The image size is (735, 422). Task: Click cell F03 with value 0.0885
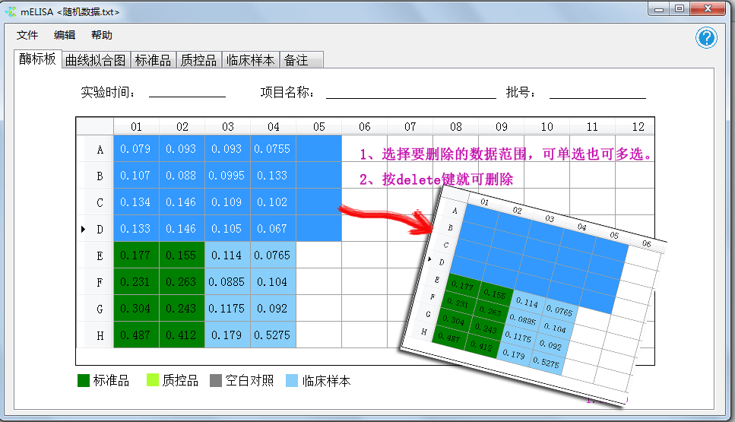tap(227, 282)
